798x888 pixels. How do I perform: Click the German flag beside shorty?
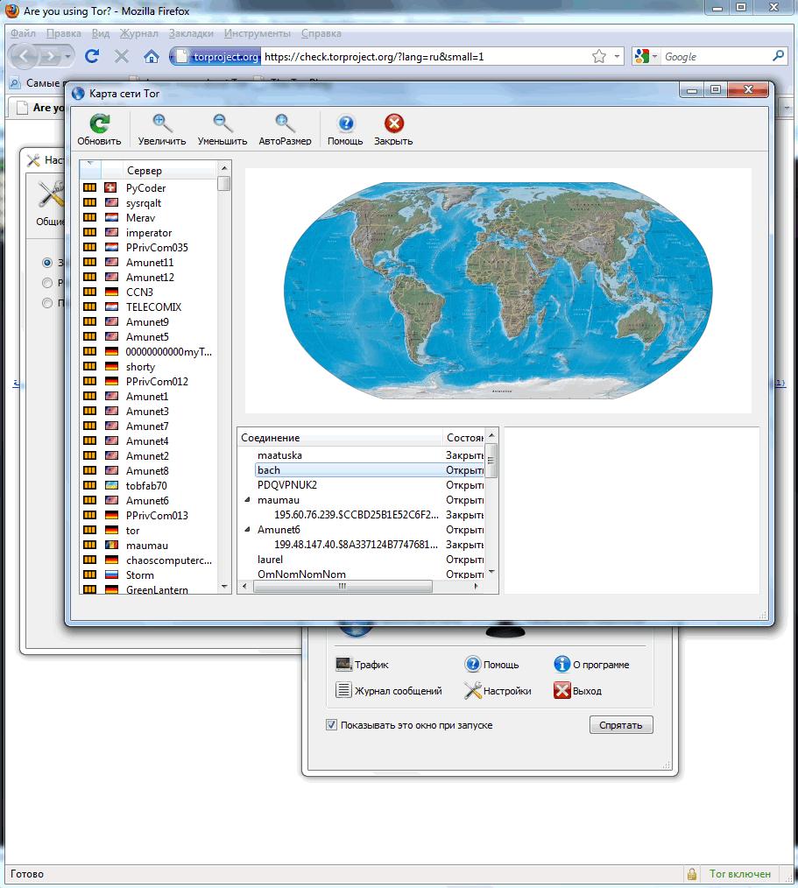click(x=111, y=366)
